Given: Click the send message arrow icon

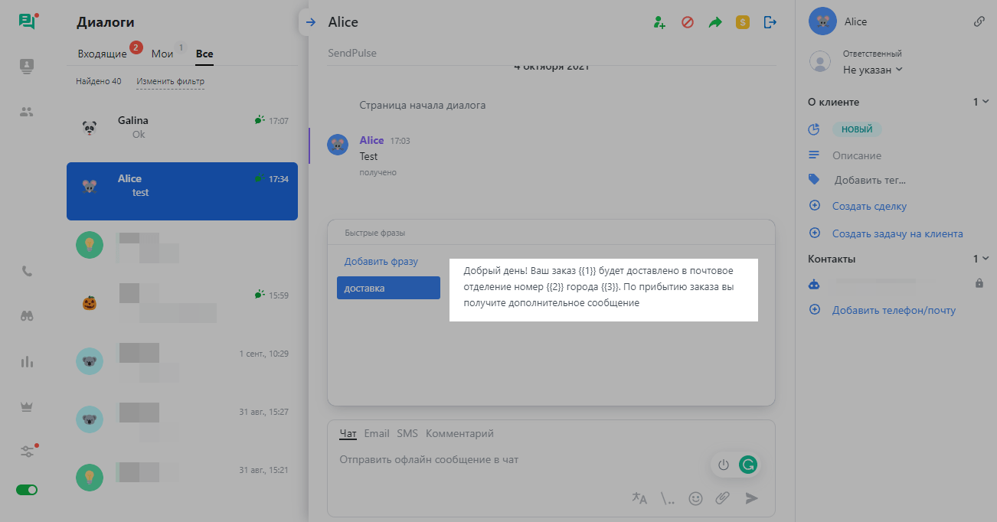Looking at the screenshot, I should (752, 498).
